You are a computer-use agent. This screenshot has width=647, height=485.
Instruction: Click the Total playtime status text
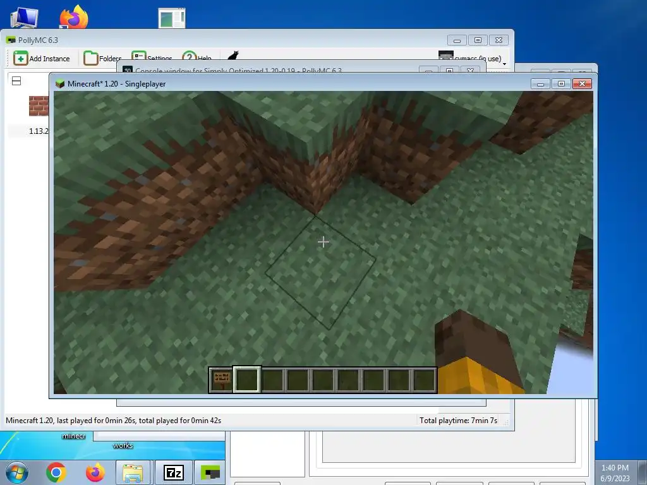click(459, 420)
